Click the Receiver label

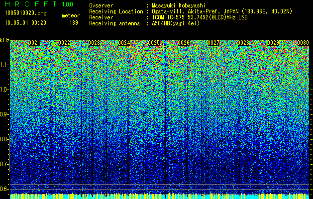[101, 17]
